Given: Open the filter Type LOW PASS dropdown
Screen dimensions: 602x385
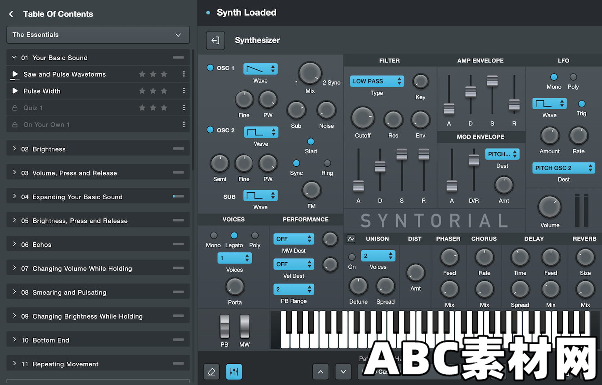Looking at the screenshot, I should click(x=377, y=81).
